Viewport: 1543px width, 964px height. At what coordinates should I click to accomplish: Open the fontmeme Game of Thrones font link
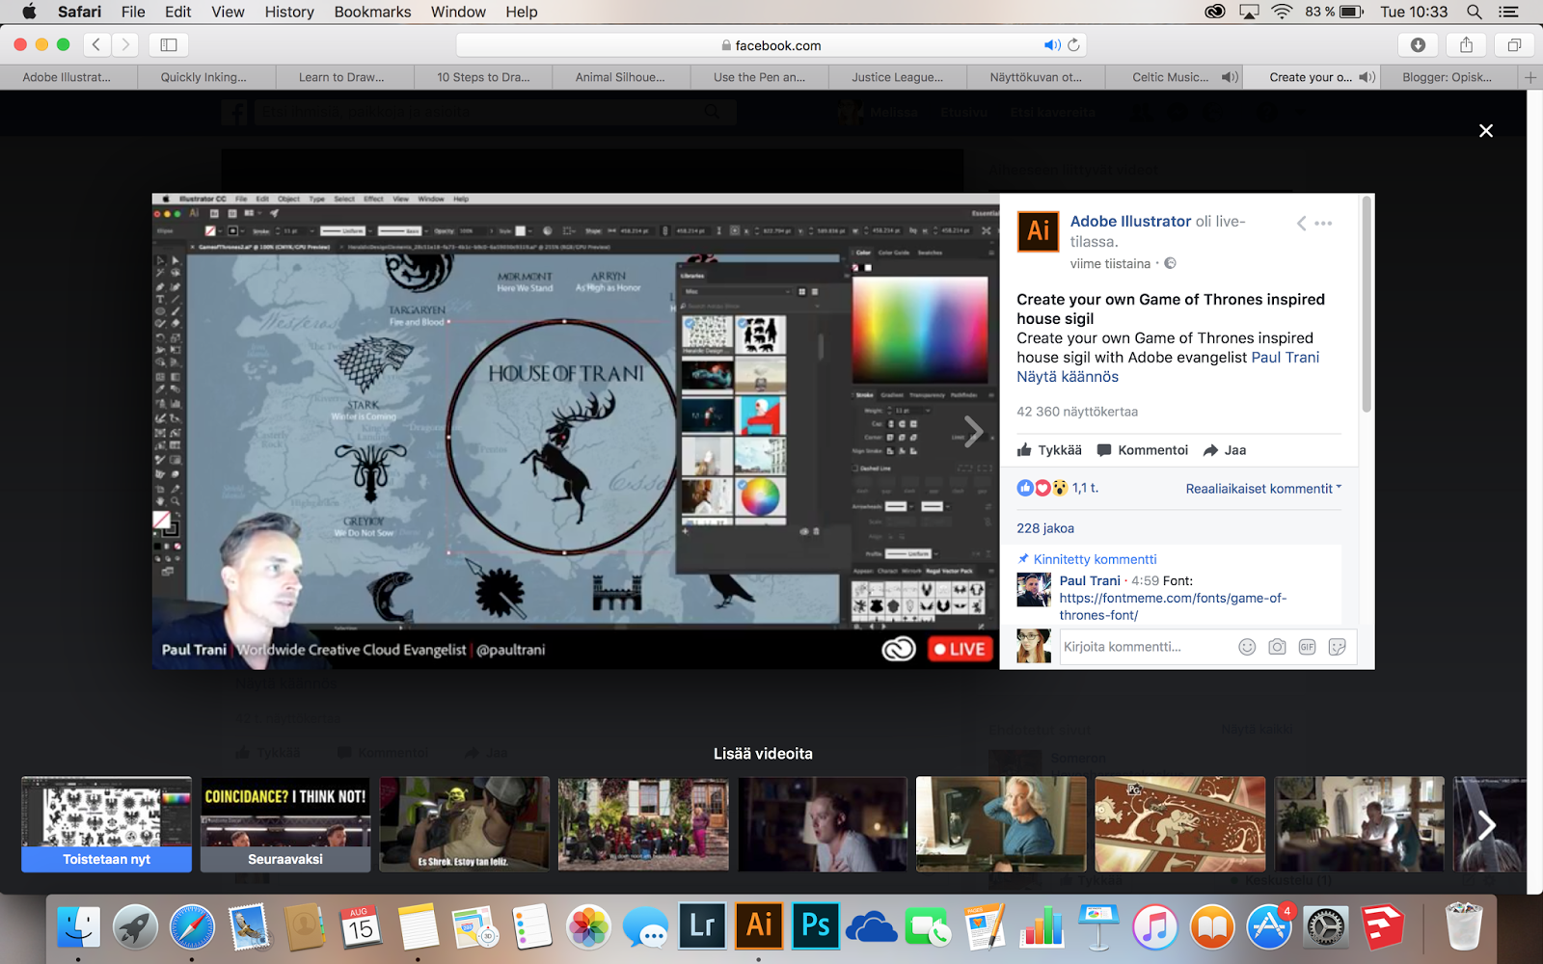1173,606
